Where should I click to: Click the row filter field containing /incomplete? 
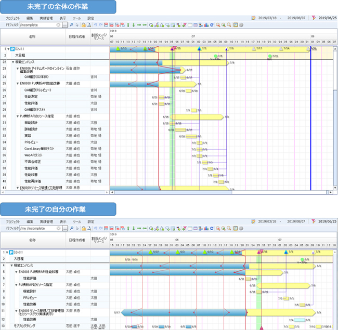(36, 24)
